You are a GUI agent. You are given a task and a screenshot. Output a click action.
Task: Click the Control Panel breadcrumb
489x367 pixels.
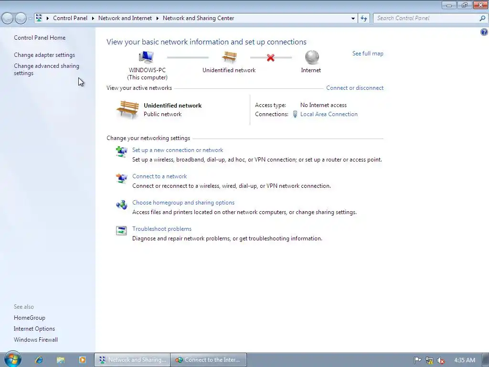pyautogui.click(x=70, y=18)
